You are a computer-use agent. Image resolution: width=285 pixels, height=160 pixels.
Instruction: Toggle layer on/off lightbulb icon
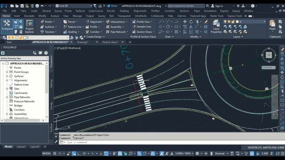[x=225, y=22]
